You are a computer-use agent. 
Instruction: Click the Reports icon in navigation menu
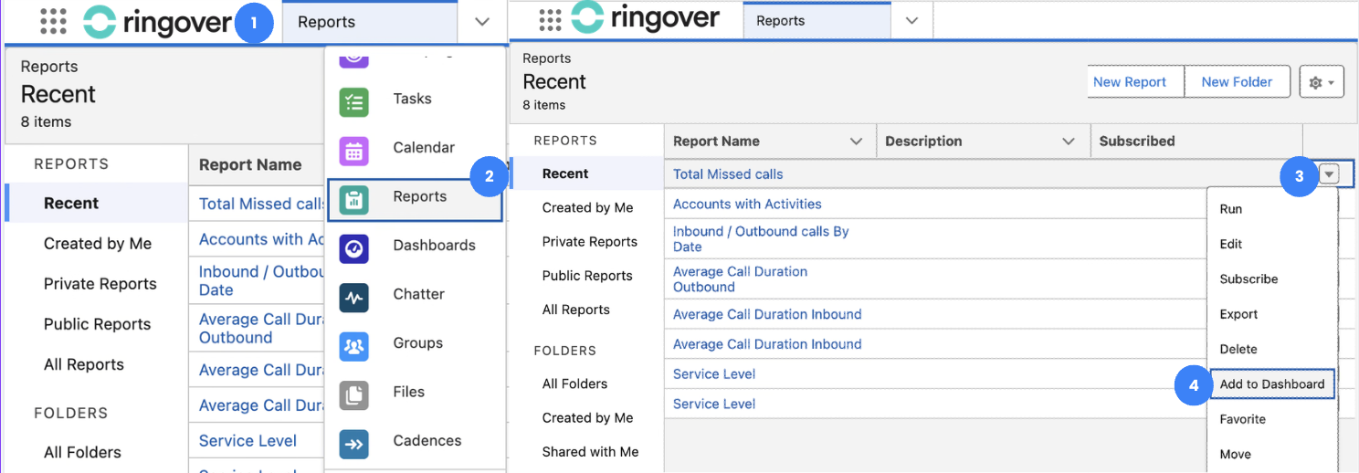tap(354, 198)
